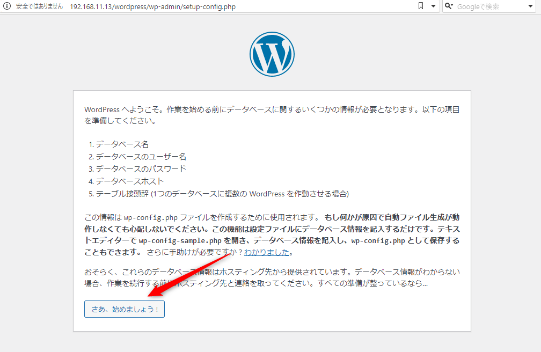
Task: Focus the Googleで検索 search box
Action: [x=486, y=7]
